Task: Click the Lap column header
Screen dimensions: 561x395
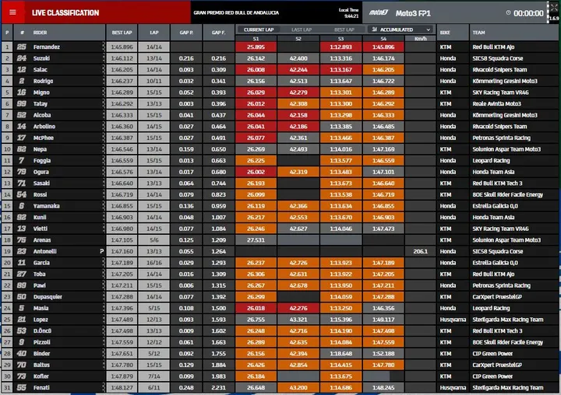Action: click(x=153, y=33)
